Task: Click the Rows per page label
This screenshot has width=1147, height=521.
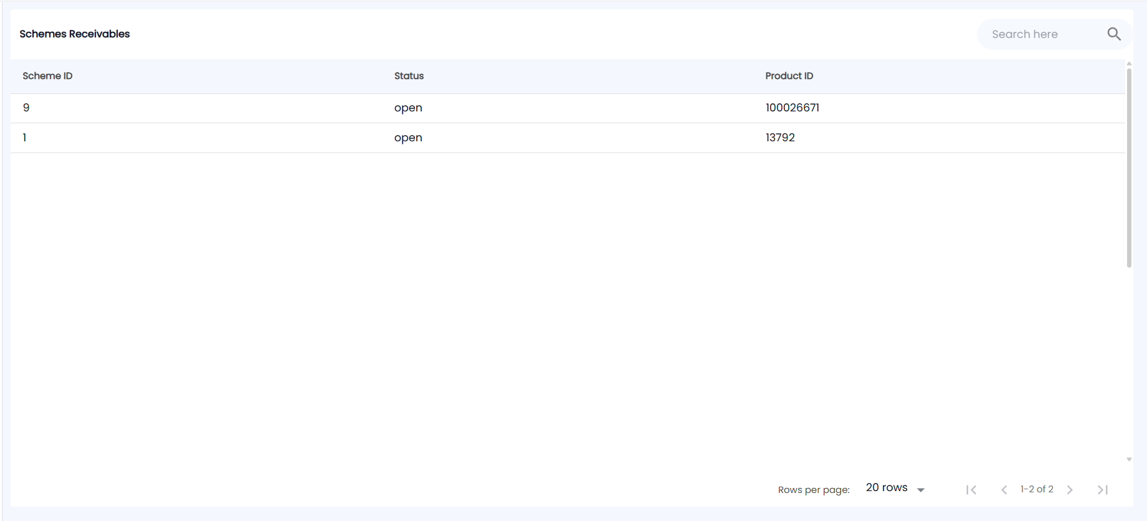Action: (814, 490)
